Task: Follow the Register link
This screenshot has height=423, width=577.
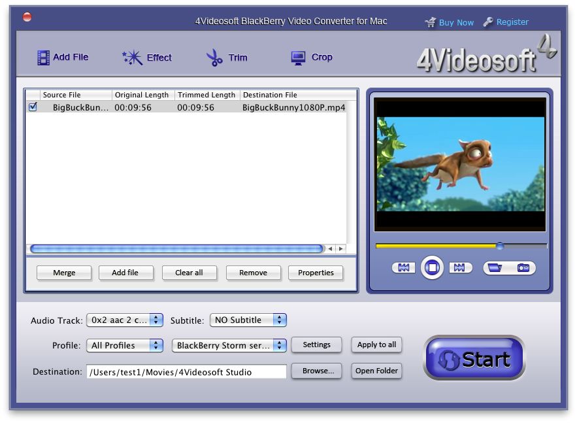Action: [512, 22]
